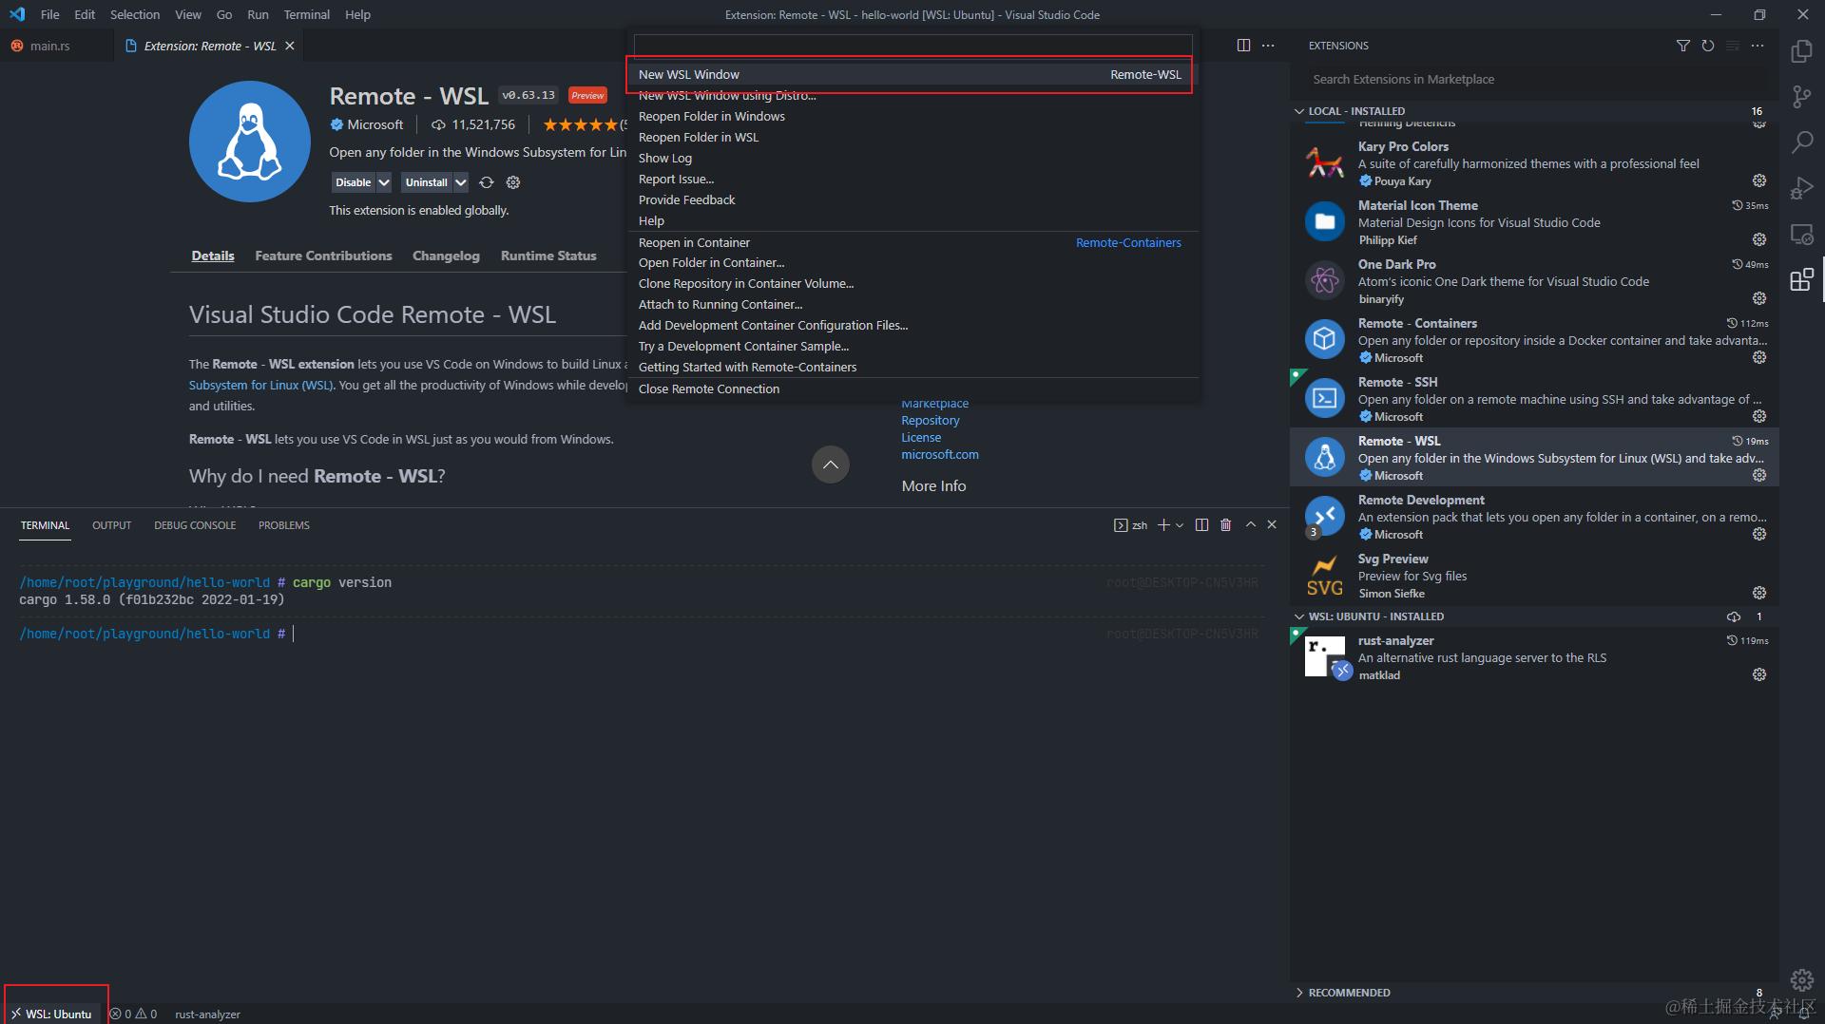Image resolution: width=1825 pixels, height=1024 pixels.
Task: Select New WSL Window from the menu
Action: (688, 74)
